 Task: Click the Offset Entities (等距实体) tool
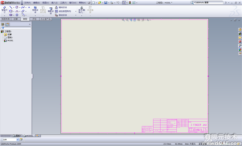[51, 11]
